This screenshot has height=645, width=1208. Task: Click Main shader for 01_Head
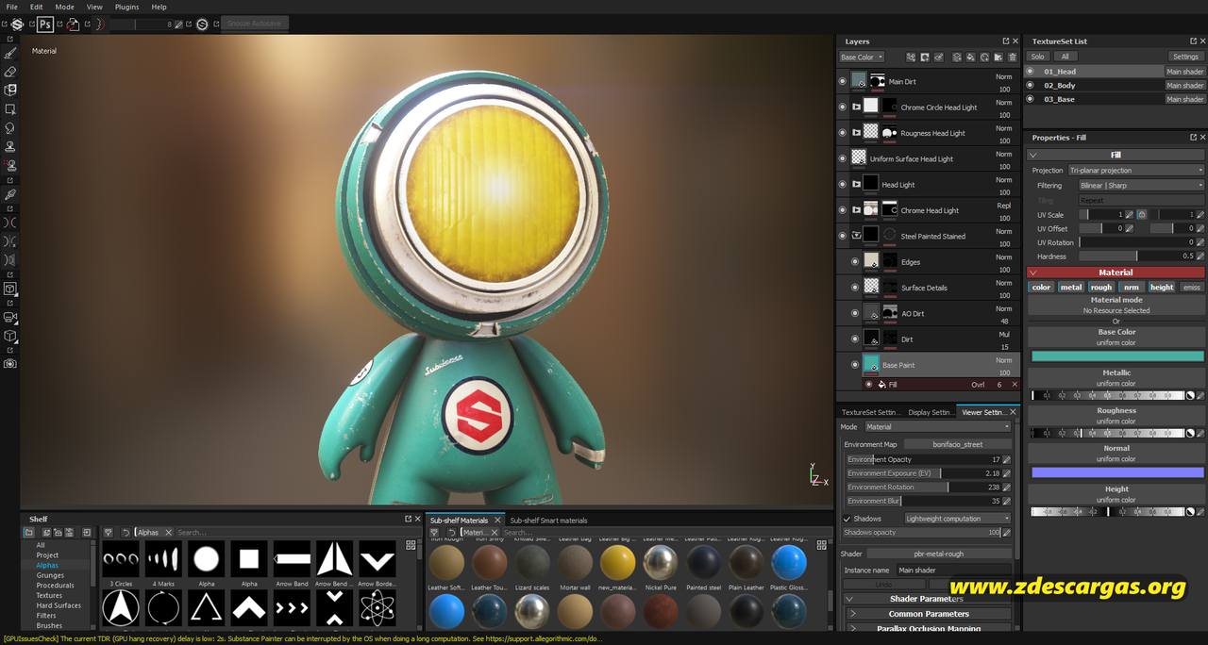point(1185,72)
